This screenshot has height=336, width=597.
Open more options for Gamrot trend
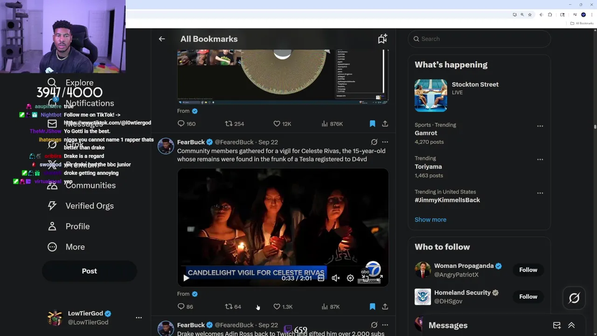pyautogui.click(x=540, y=126)
